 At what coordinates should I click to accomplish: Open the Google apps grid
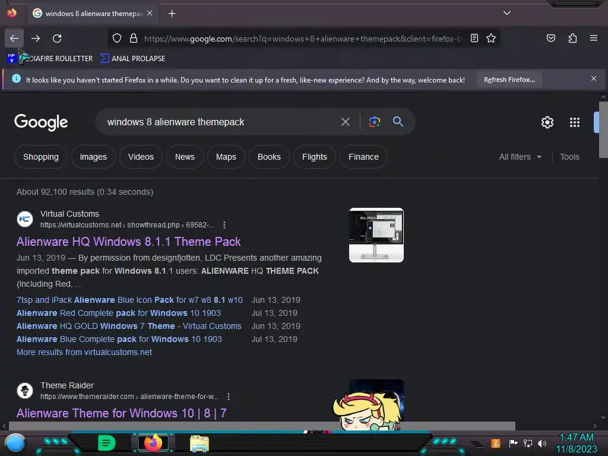coord(574,122)
